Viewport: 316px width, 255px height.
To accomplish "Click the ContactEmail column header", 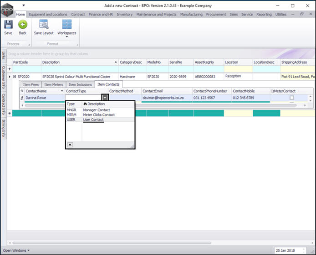I will click(x=167, y=91).
